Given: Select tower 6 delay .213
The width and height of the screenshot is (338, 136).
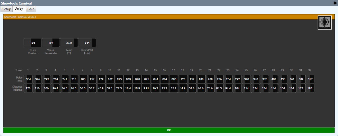Looking at the screenshot, I should point(74,79).
